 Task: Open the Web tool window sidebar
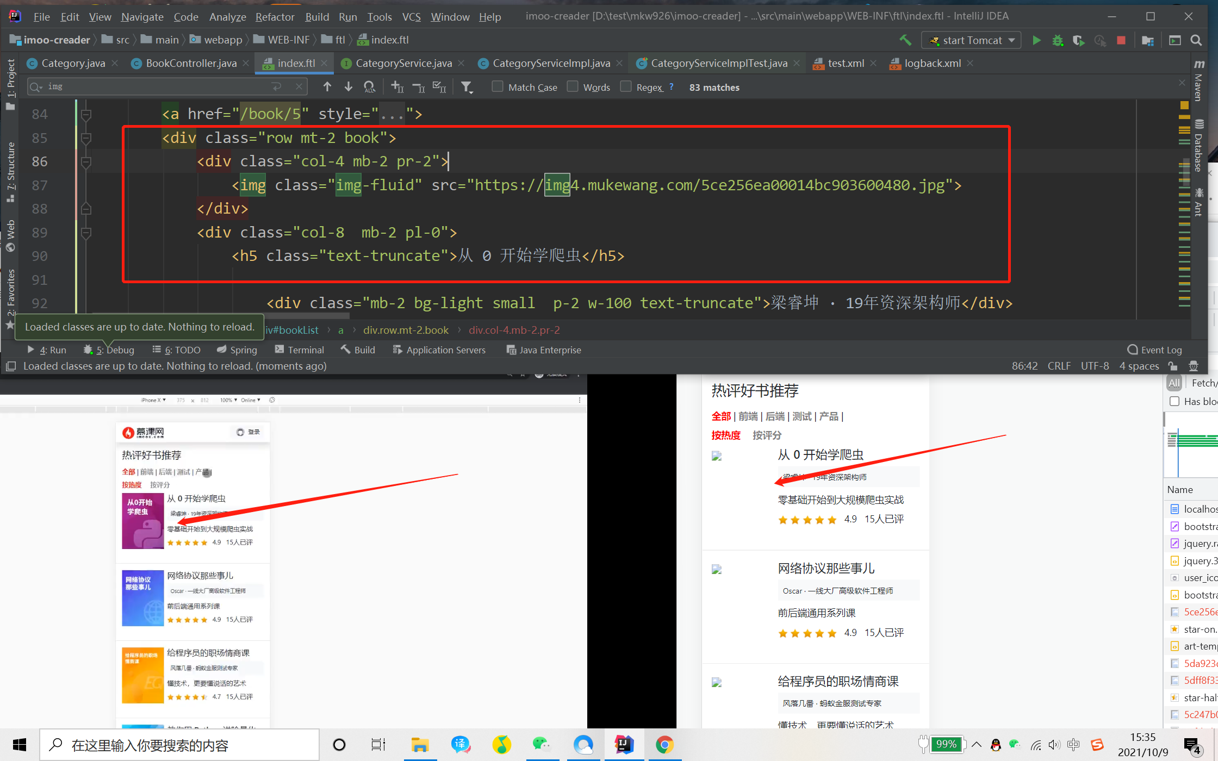pyautogui.click(x=10, y=235)
